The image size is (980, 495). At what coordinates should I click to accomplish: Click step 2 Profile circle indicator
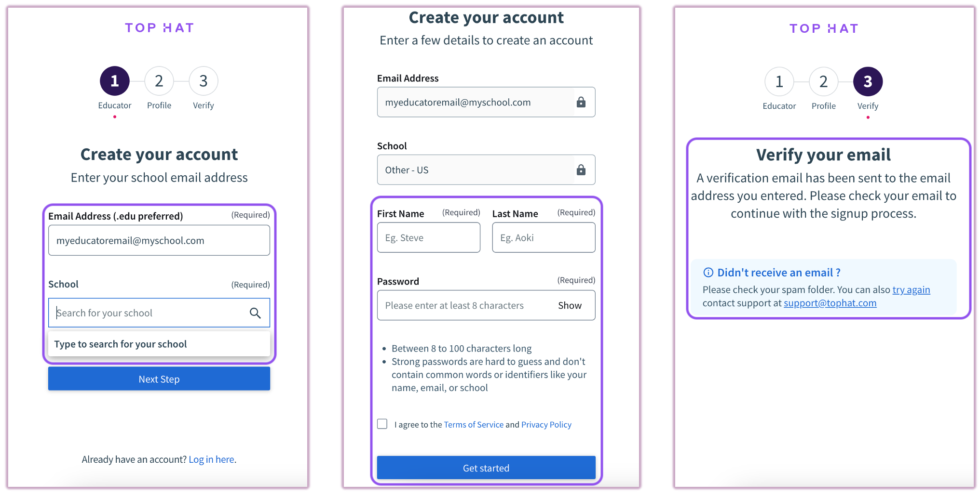point(159,81)
